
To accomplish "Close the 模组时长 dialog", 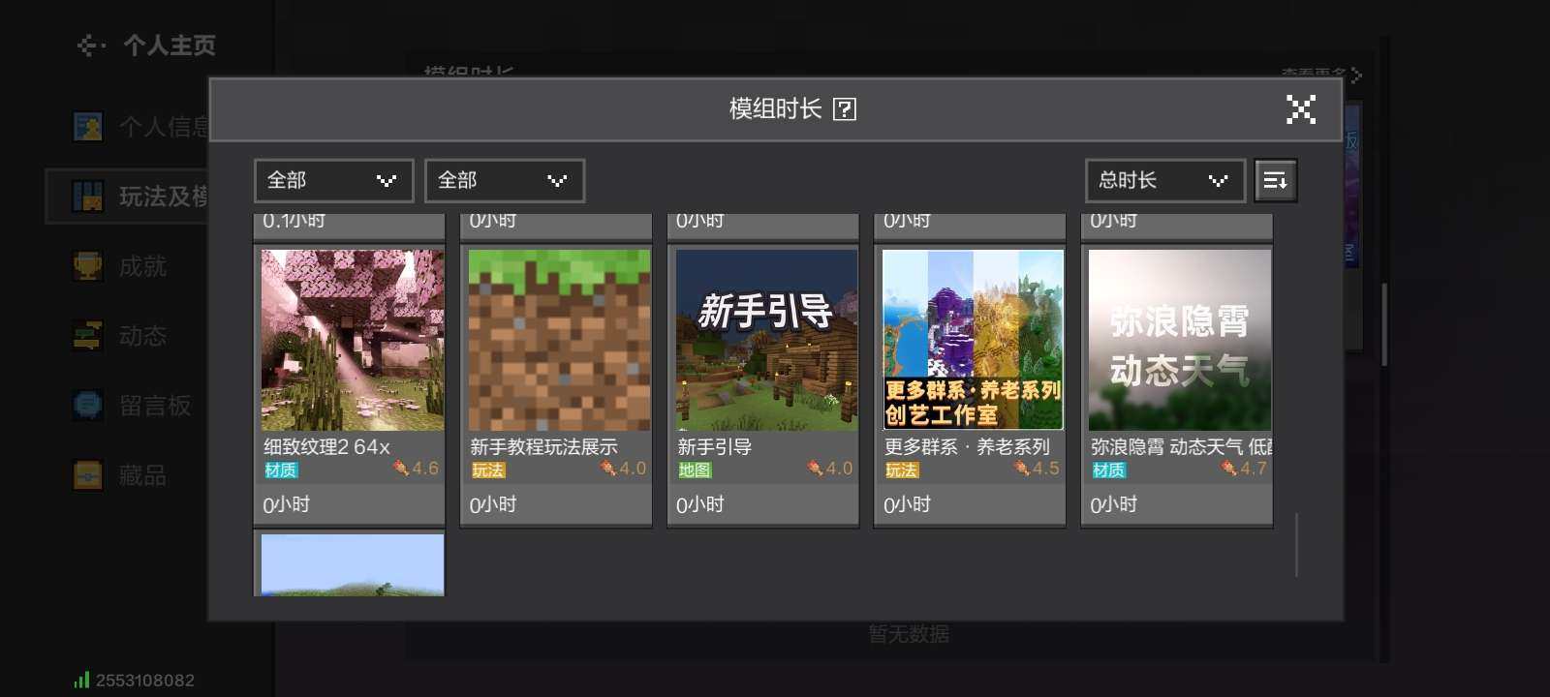I will [1300, 109].
